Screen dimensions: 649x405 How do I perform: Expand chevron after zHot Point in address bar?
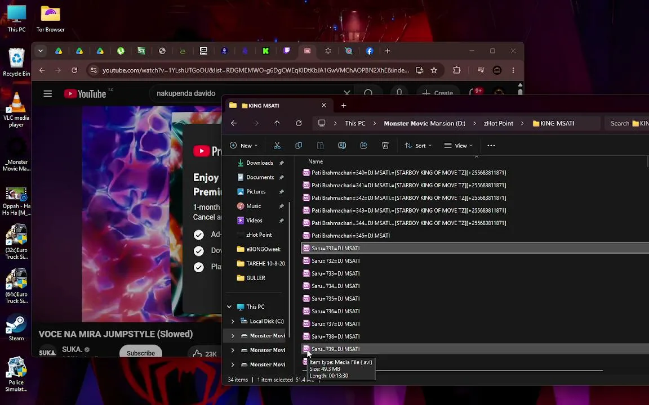pyautogui.click(x=522, y=123)
